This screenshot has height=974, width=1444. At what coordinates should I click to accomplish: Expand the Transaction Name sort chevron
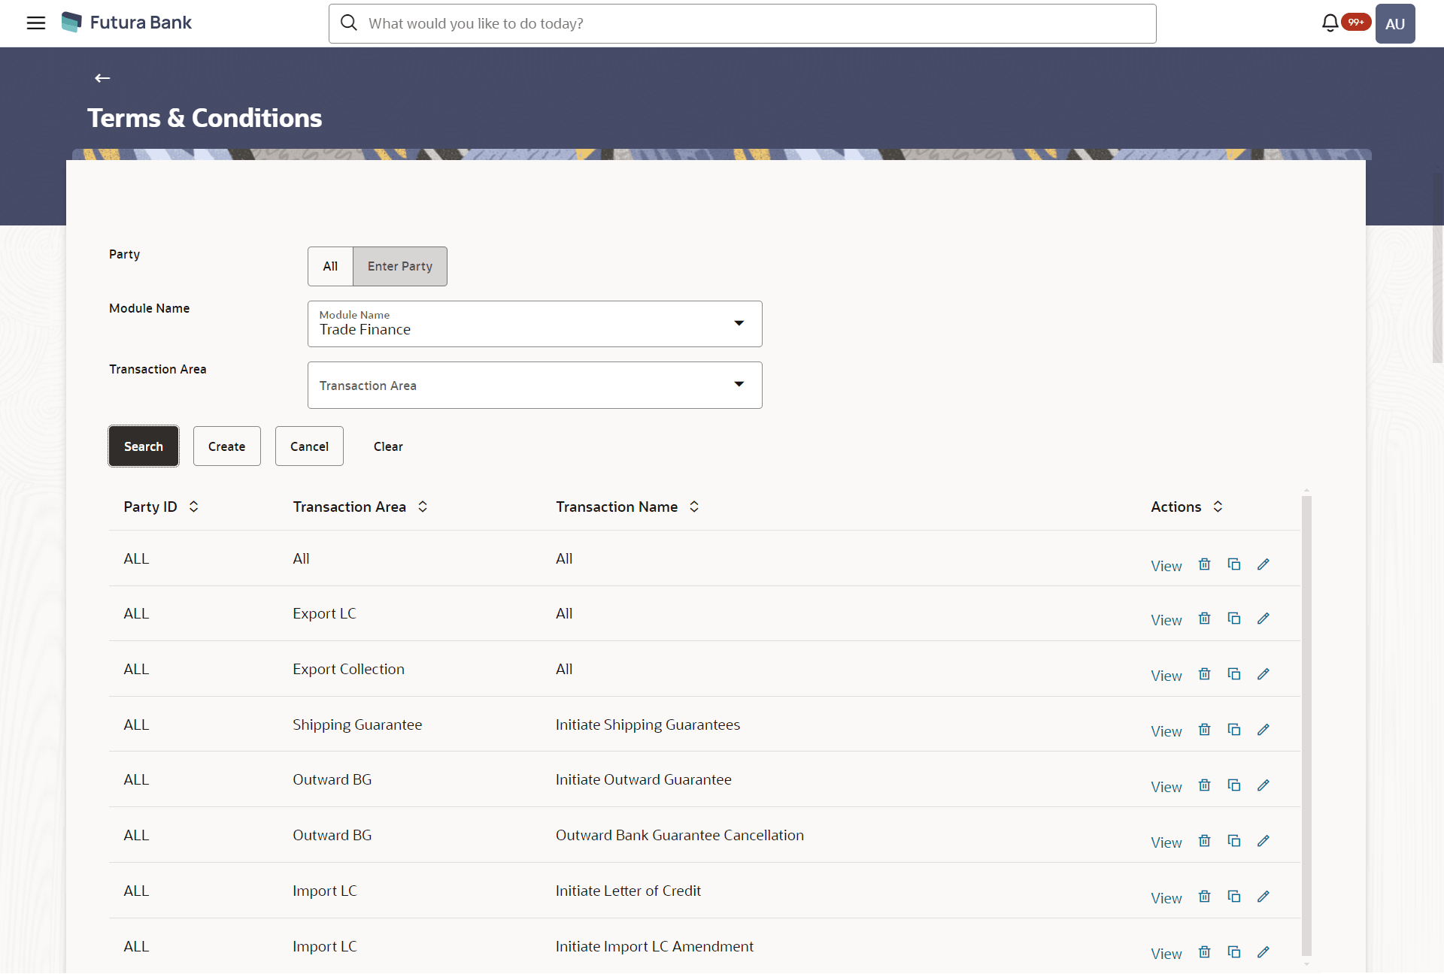(693, 507)
